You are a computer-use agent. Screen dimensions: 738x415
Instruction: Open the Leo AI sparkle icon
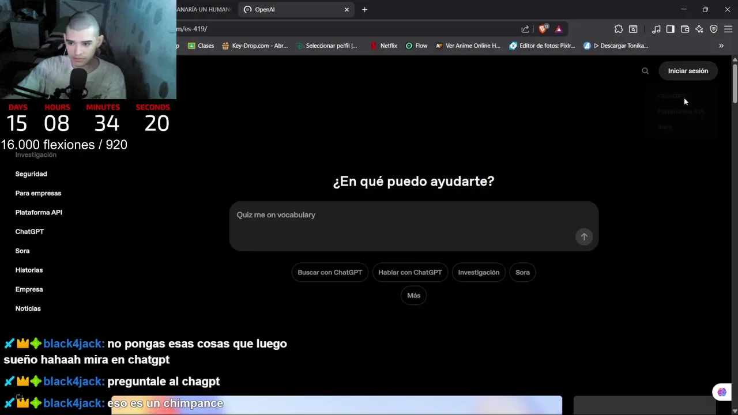(x=699, y=29)
